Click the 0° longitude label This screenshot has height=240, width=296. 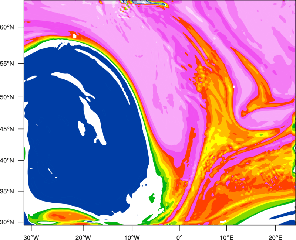(x=179, y=237)
